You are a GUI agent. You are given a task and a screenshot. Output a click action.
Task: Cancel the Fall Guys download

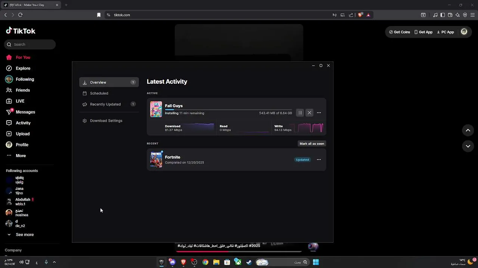click(309, 113)
